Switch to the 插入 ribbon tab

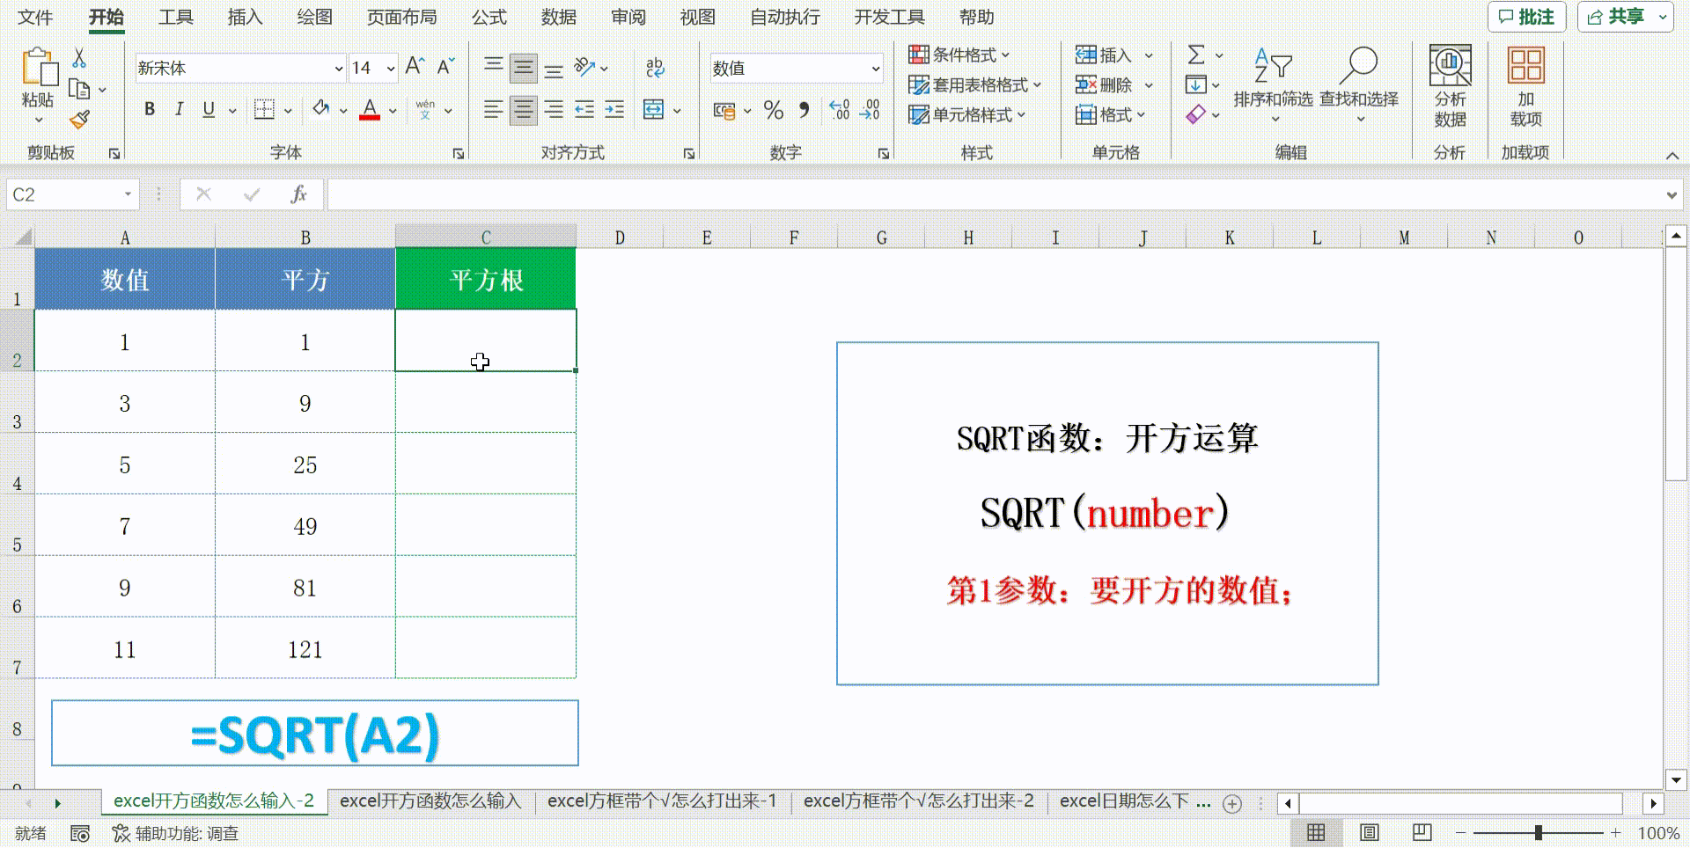coord(245,17)
